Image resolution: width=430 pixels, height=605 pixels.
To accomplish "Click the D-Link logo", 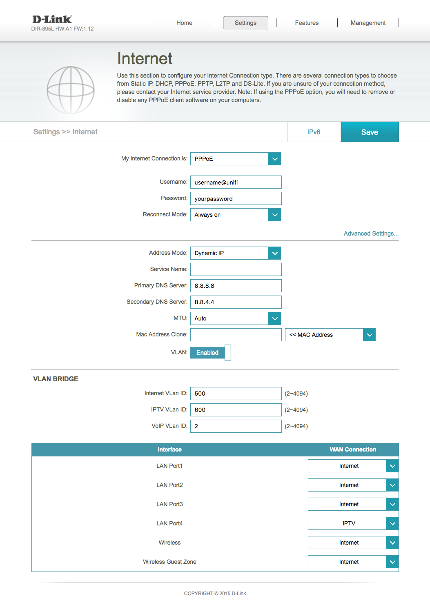I will pyautogui.click(x=52, y=20).
